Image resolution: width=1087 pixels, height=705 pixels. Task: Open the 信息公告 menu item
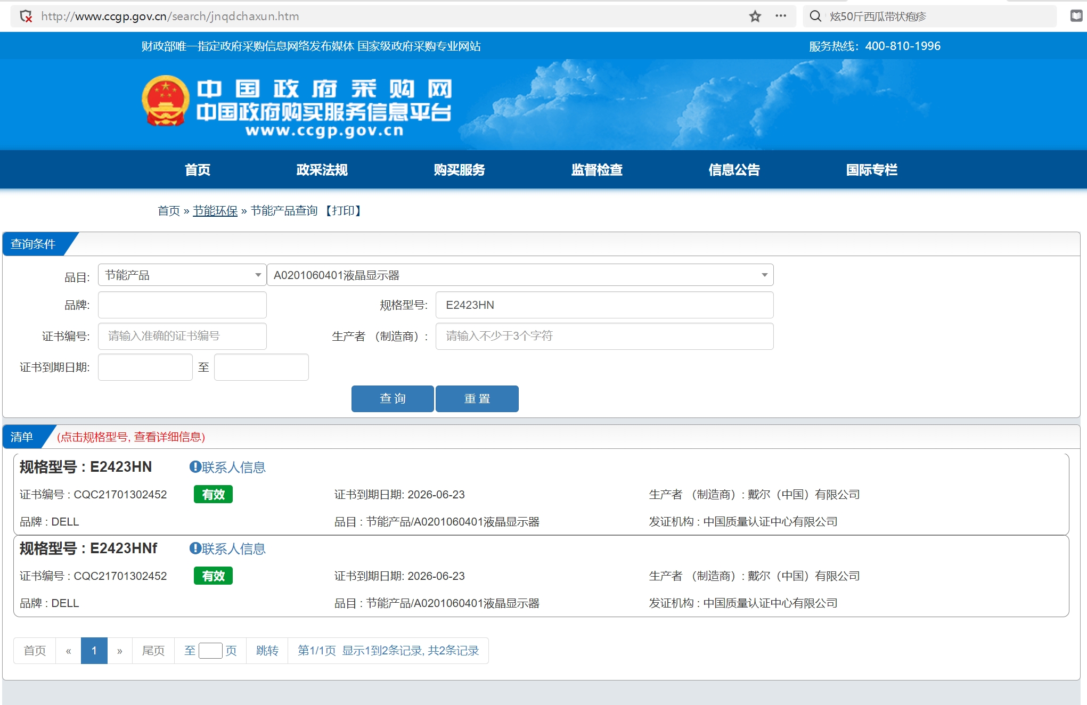(734, 170)
